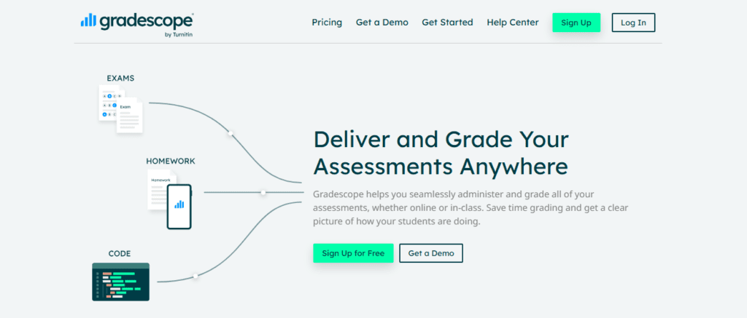Viewport: 747px width, 318px height.
Task: Click the exam papers illustration icon
Action: (120, 109)
